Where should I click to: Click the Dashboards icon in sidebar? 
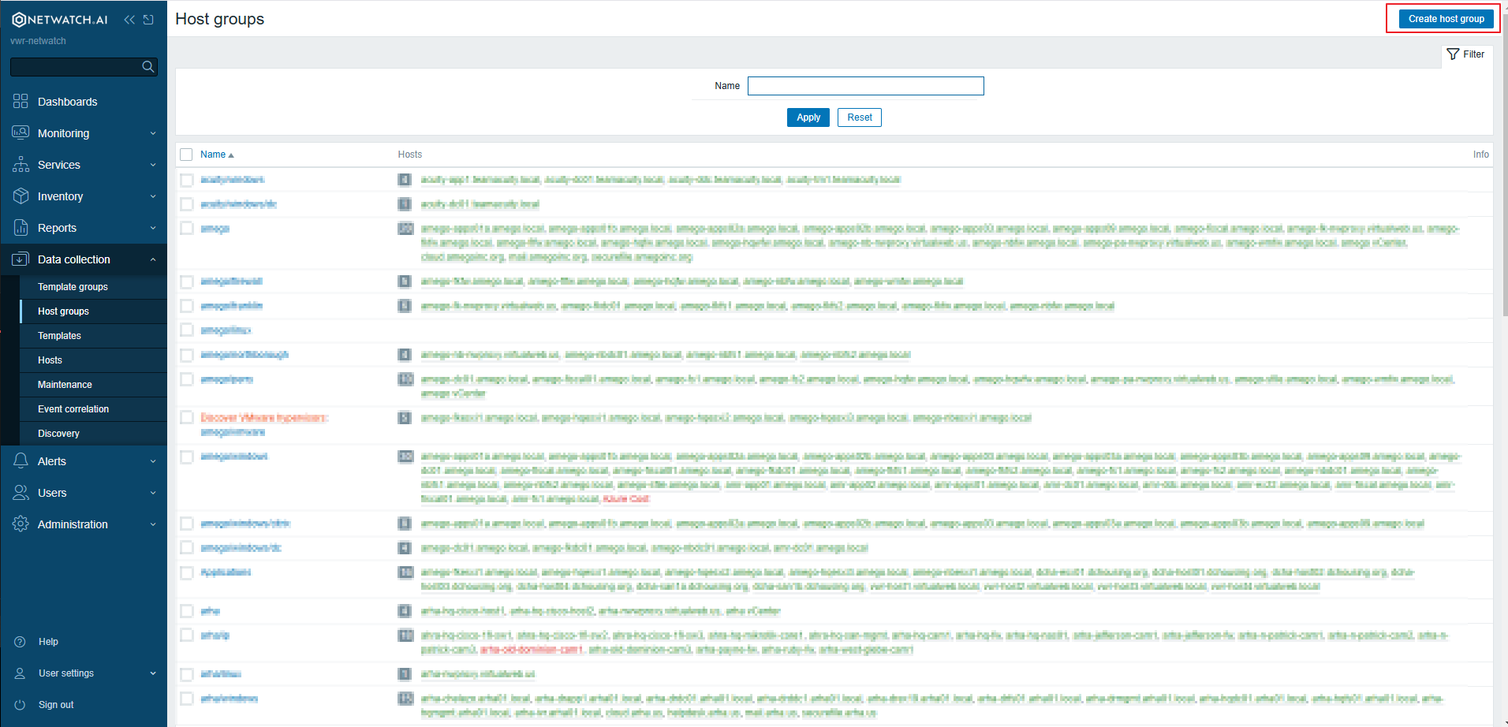(x=21, y=102)
